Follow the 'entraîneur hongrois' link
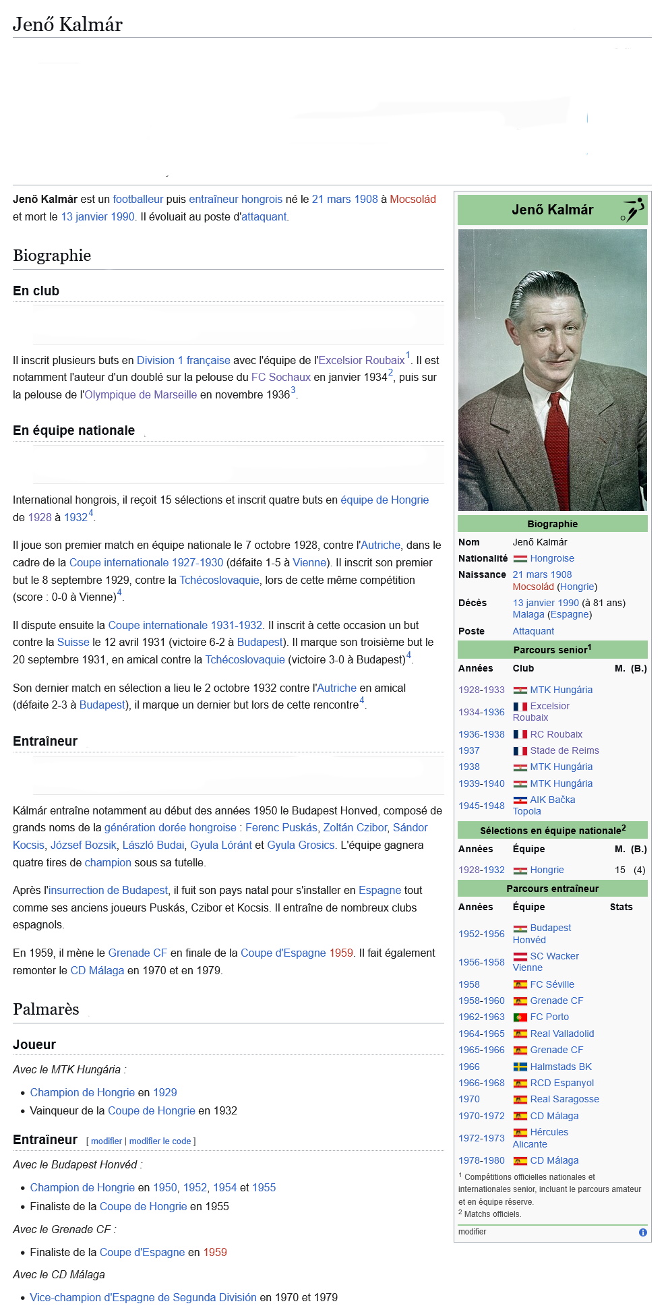 pos(235,199)
